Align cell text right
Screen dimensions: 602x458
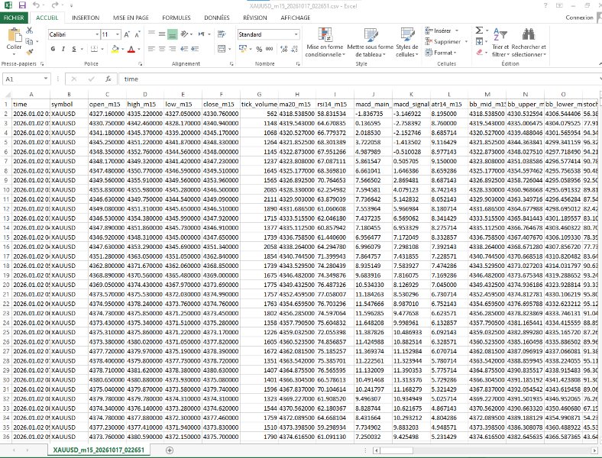point(173,49)
